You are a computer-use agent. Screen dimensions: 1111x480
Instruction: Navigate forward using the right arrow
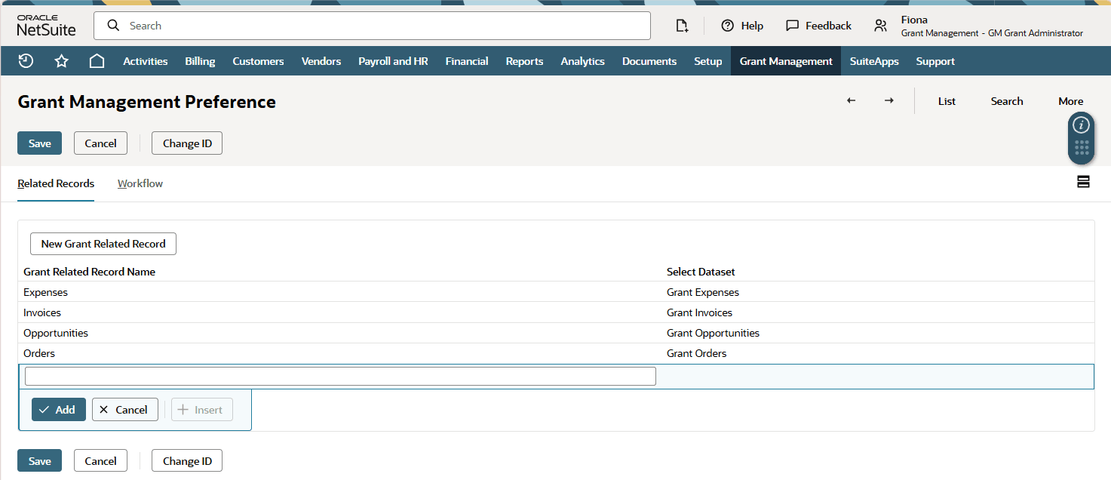pos(888,100)
